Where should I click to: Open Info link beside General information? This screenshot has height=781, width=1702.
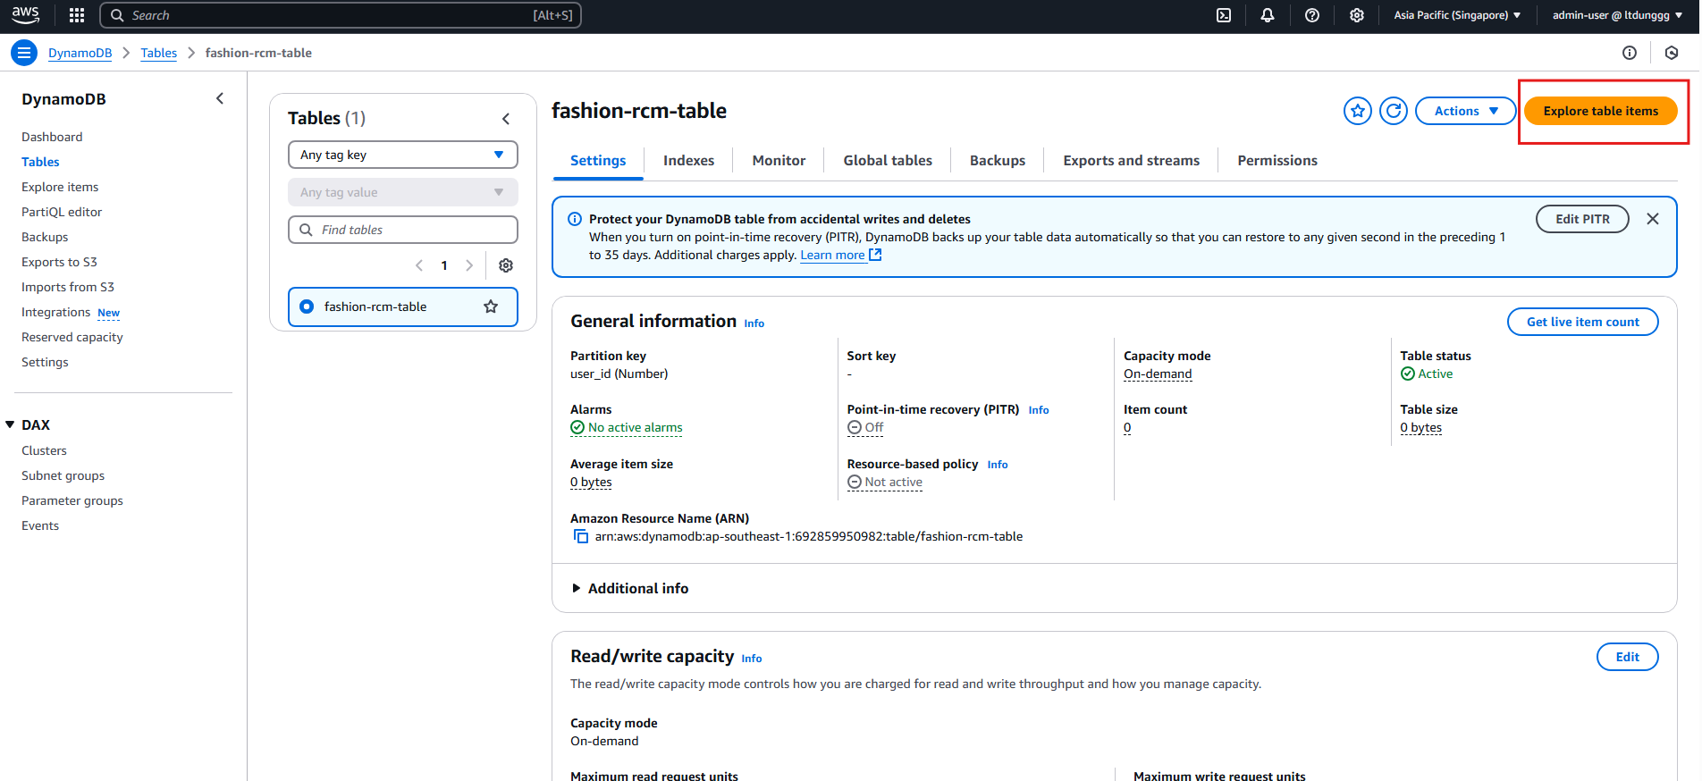pos(754,323)
